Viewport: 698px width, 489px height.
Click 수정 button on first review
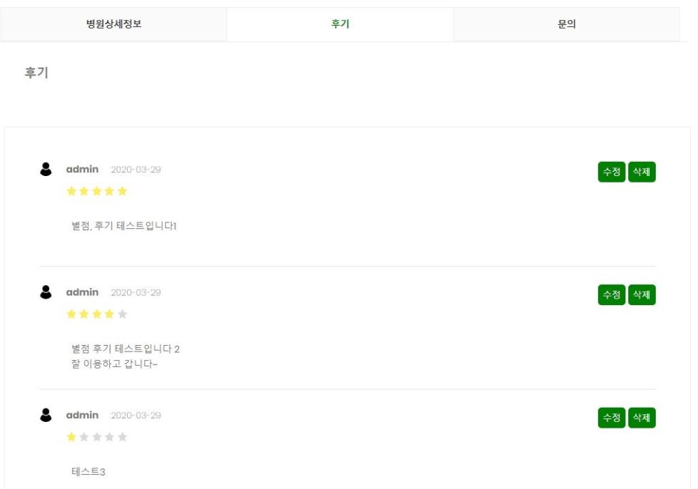611,172
